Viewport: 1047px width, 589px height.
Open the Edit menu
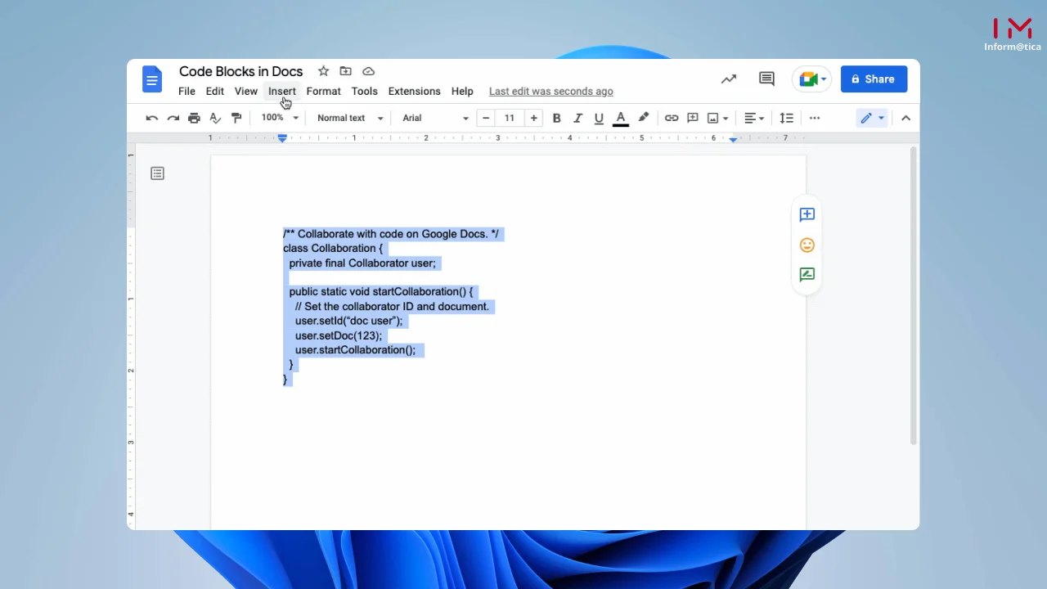click(215, 91)
